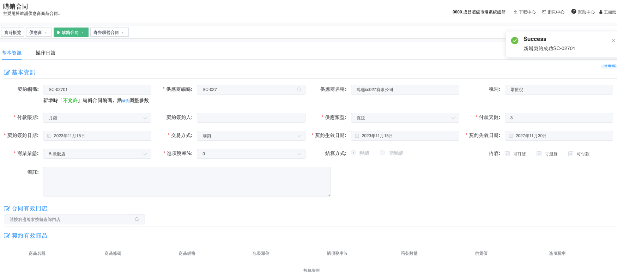The width and height of the screenshot is (617, 272).
Task: Click the download center icon
Action: click(x=515, y=12)
